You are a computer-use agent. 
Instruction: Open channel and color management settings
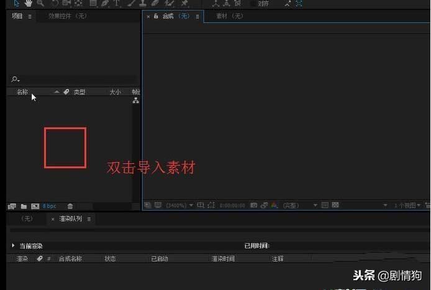[274, 205]
